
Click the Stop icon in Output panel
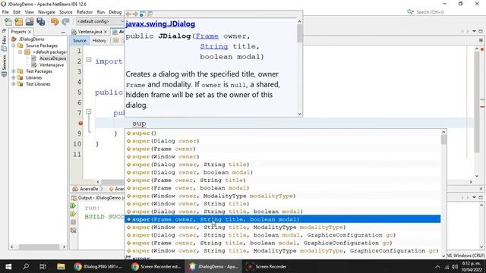pyautogui.click(x=73, y=222)
